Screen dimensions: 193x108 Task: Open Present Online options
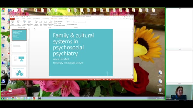(24, 23)
